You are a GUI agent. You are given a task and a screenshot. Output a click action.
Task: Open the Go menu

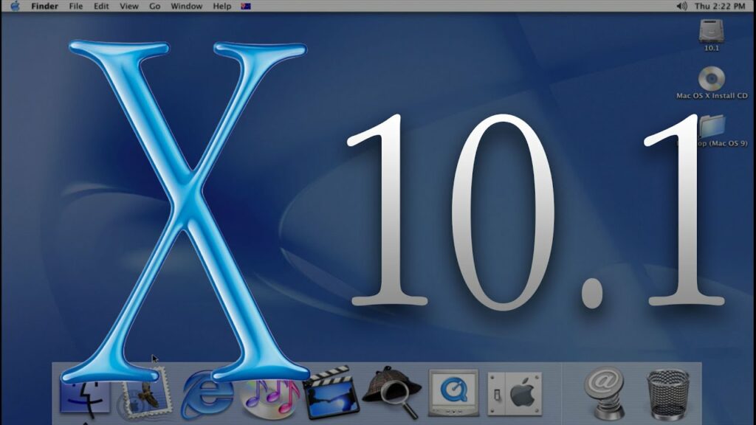155,6
